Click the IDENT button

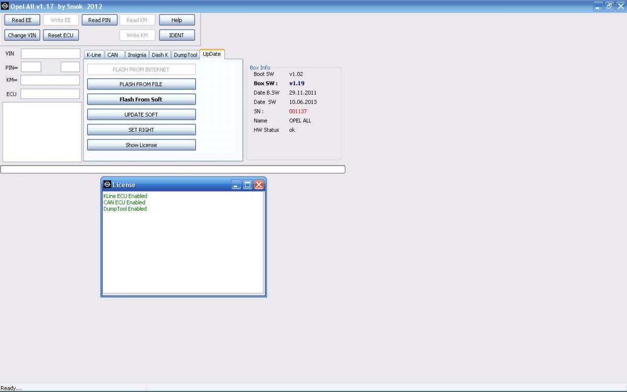(177, 35)
